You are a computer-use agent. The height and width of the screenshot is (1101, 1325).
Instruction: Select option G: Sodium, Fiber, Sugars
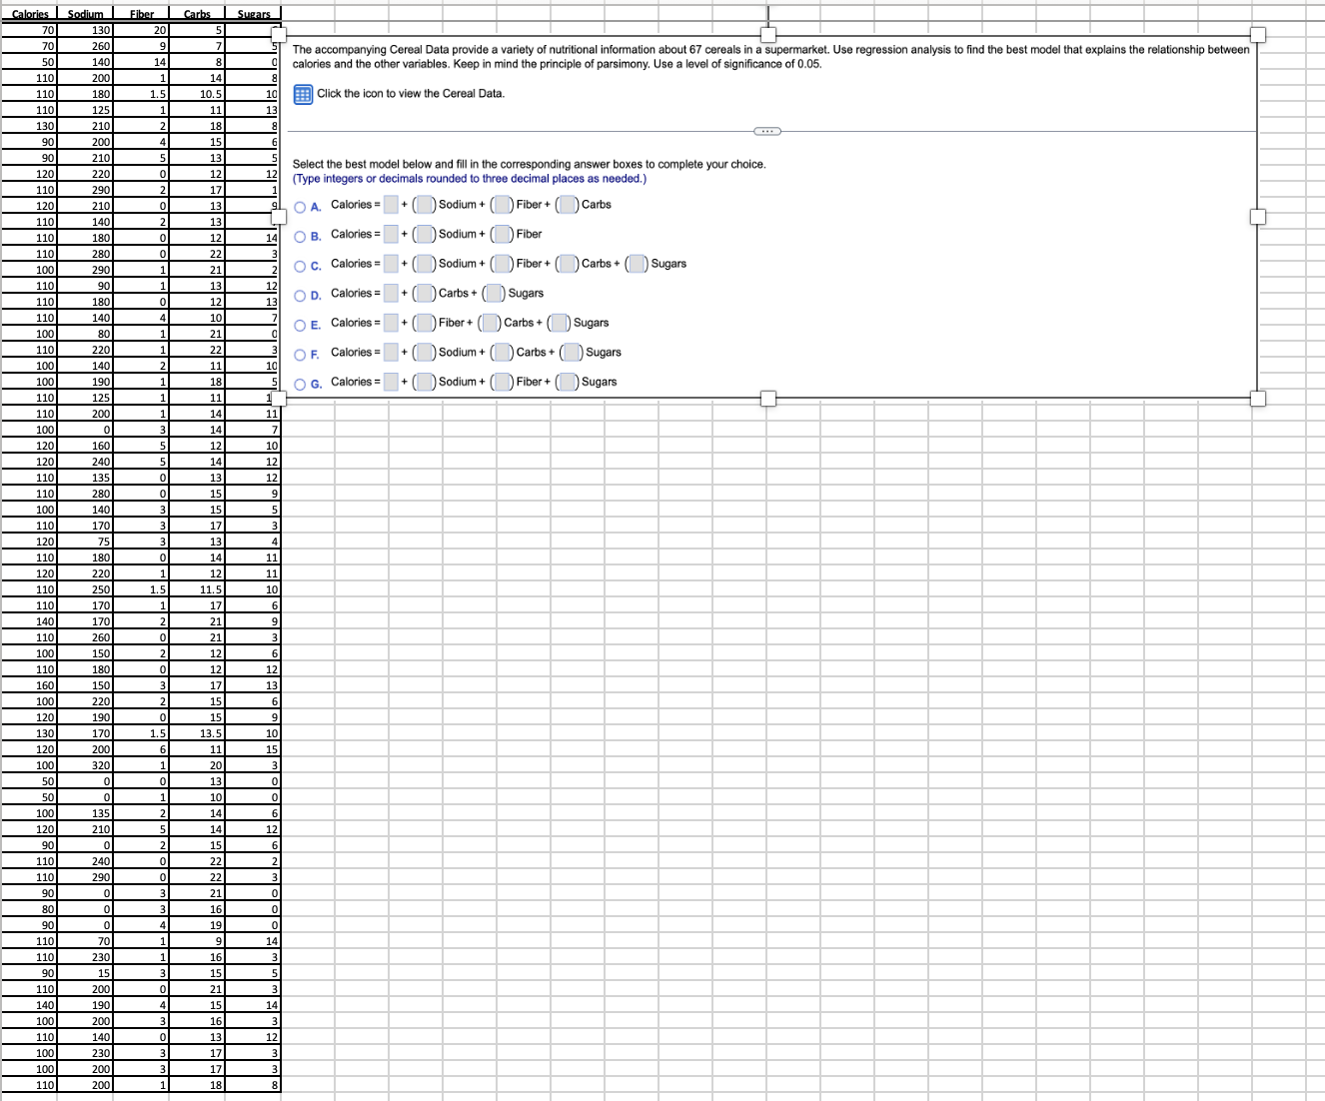[301, 385]
